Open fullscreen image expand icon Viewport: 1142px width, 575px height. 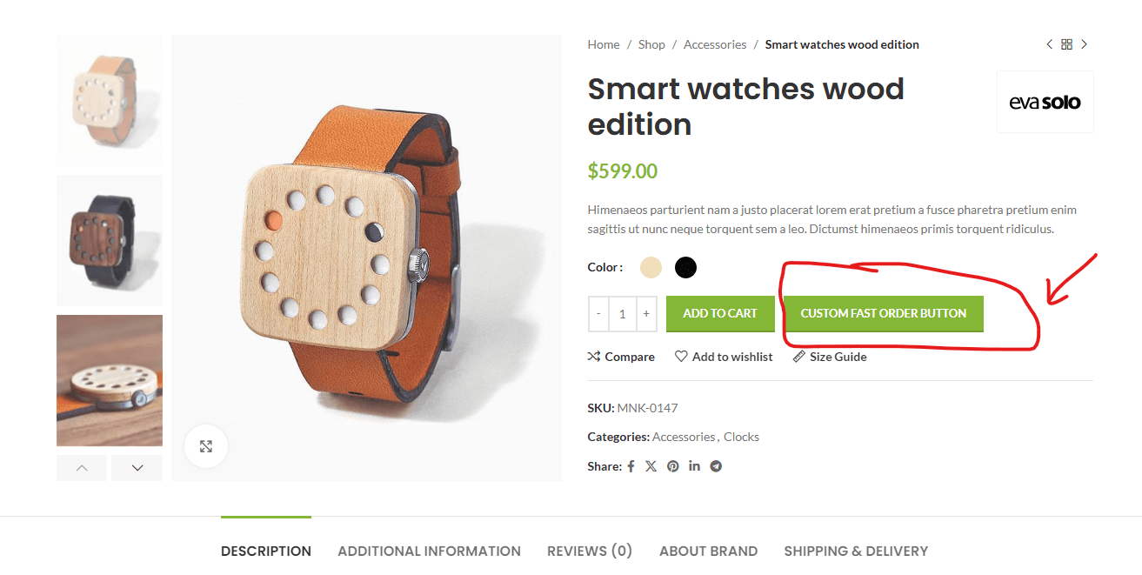[x=206, y=446]
